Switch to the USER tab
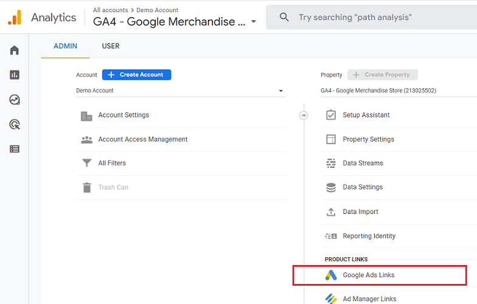The image size is (477, 304). click(x=111, y=46)
